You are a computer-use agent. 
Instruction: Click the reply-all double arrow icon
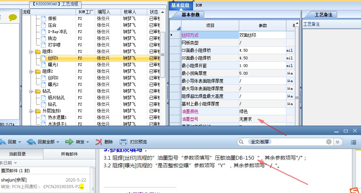click(x=31, y=142)
